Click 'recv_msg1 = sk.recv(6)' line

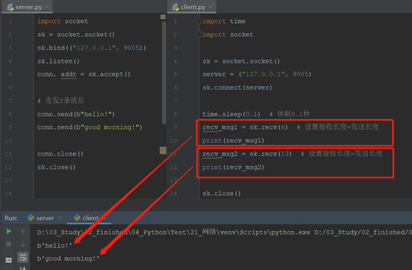coord(245,127)
